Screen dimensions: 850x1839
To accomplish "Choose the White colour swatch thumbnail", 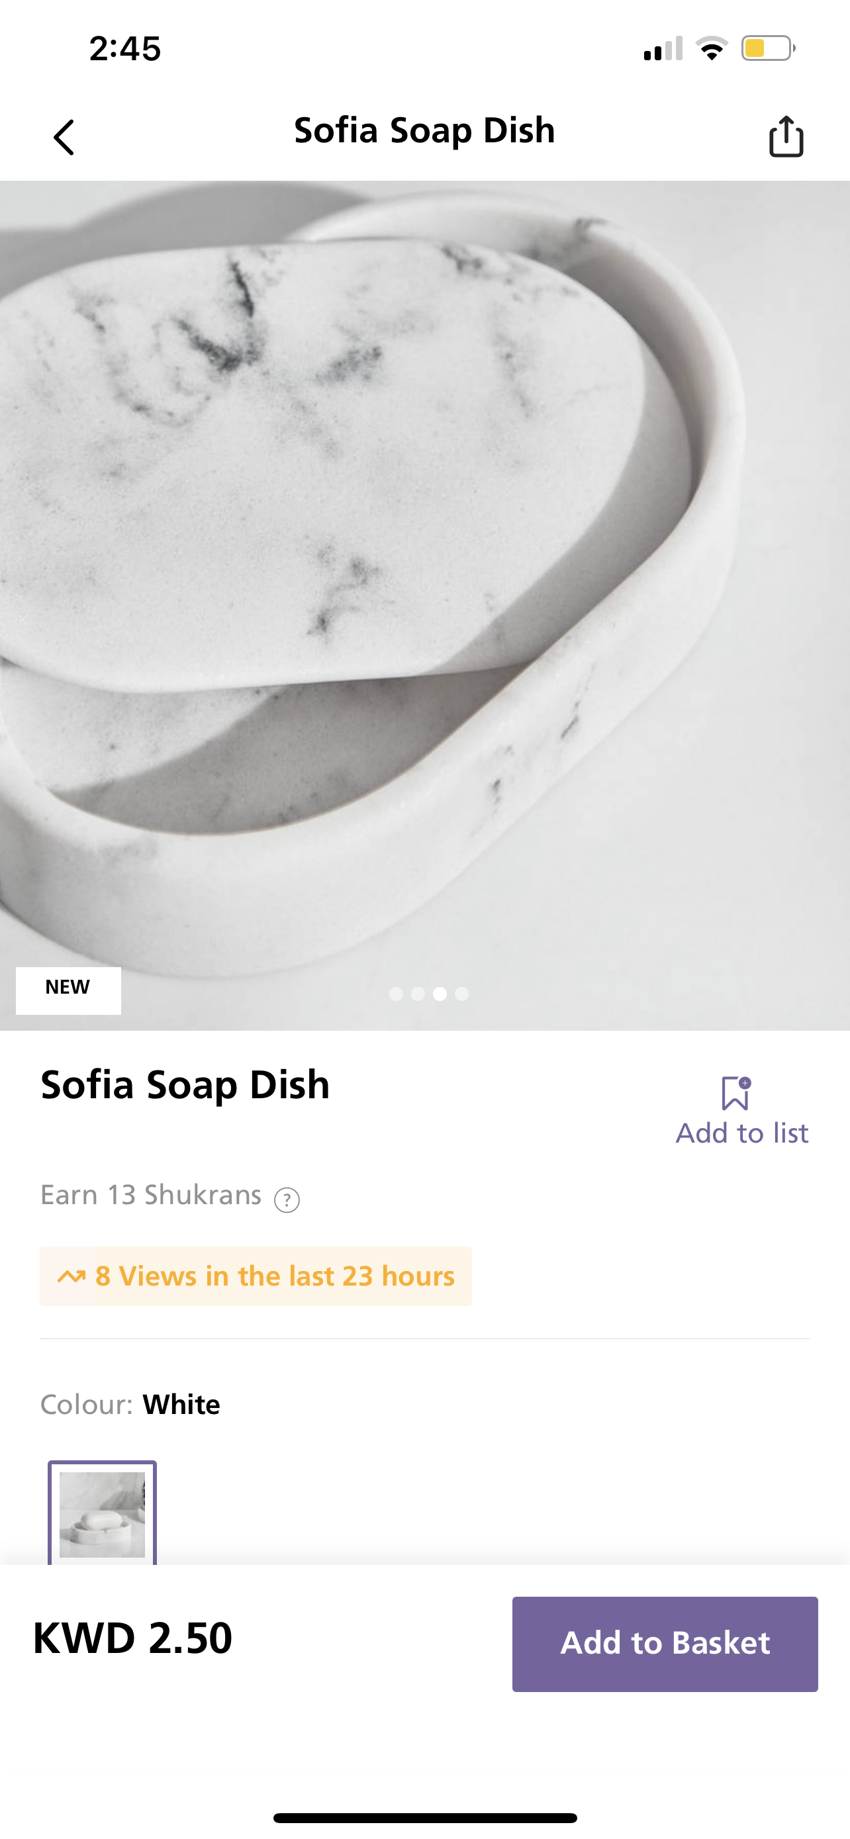I will (102, 1513).
